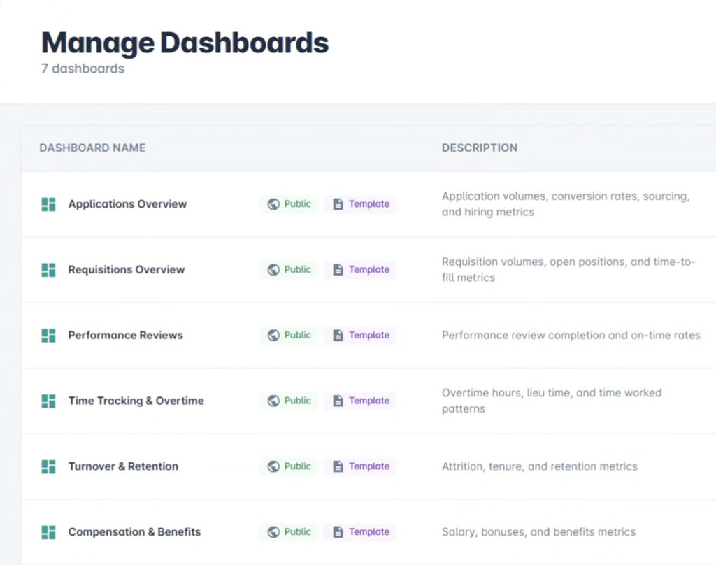Screen dimensions: 716x565
Task: Click the Performance Reviews dashboard grid icon
Action: pyautogui.click(x=48, y=336)
